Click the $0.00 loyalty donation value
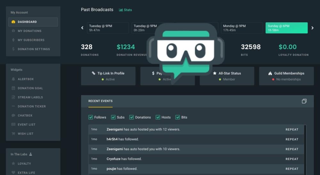The width and height of the screenshot is (320, 175). coord(288,47)
